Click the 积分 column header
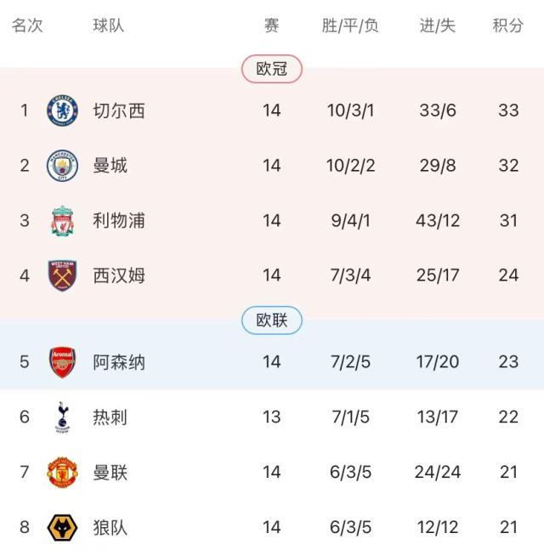544x556 pixels. click(x=508, y=26)
